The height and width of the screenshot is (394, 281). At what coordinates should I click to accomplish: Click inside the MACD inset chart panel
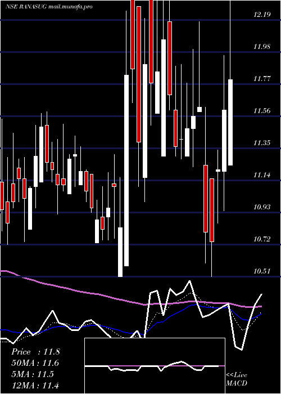tap(155, 366)
